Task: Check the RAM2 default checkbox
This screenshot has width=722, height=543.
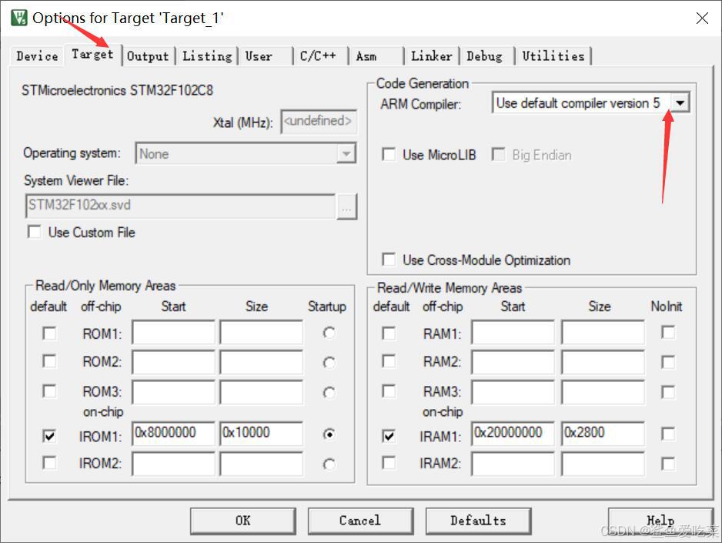Action: coord(389,361)
